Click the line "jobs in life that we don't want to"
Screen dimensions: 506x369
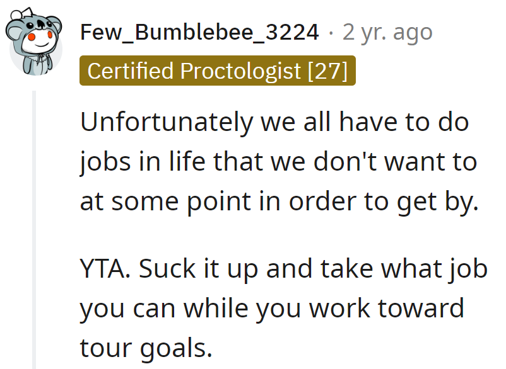click(278, 162)
